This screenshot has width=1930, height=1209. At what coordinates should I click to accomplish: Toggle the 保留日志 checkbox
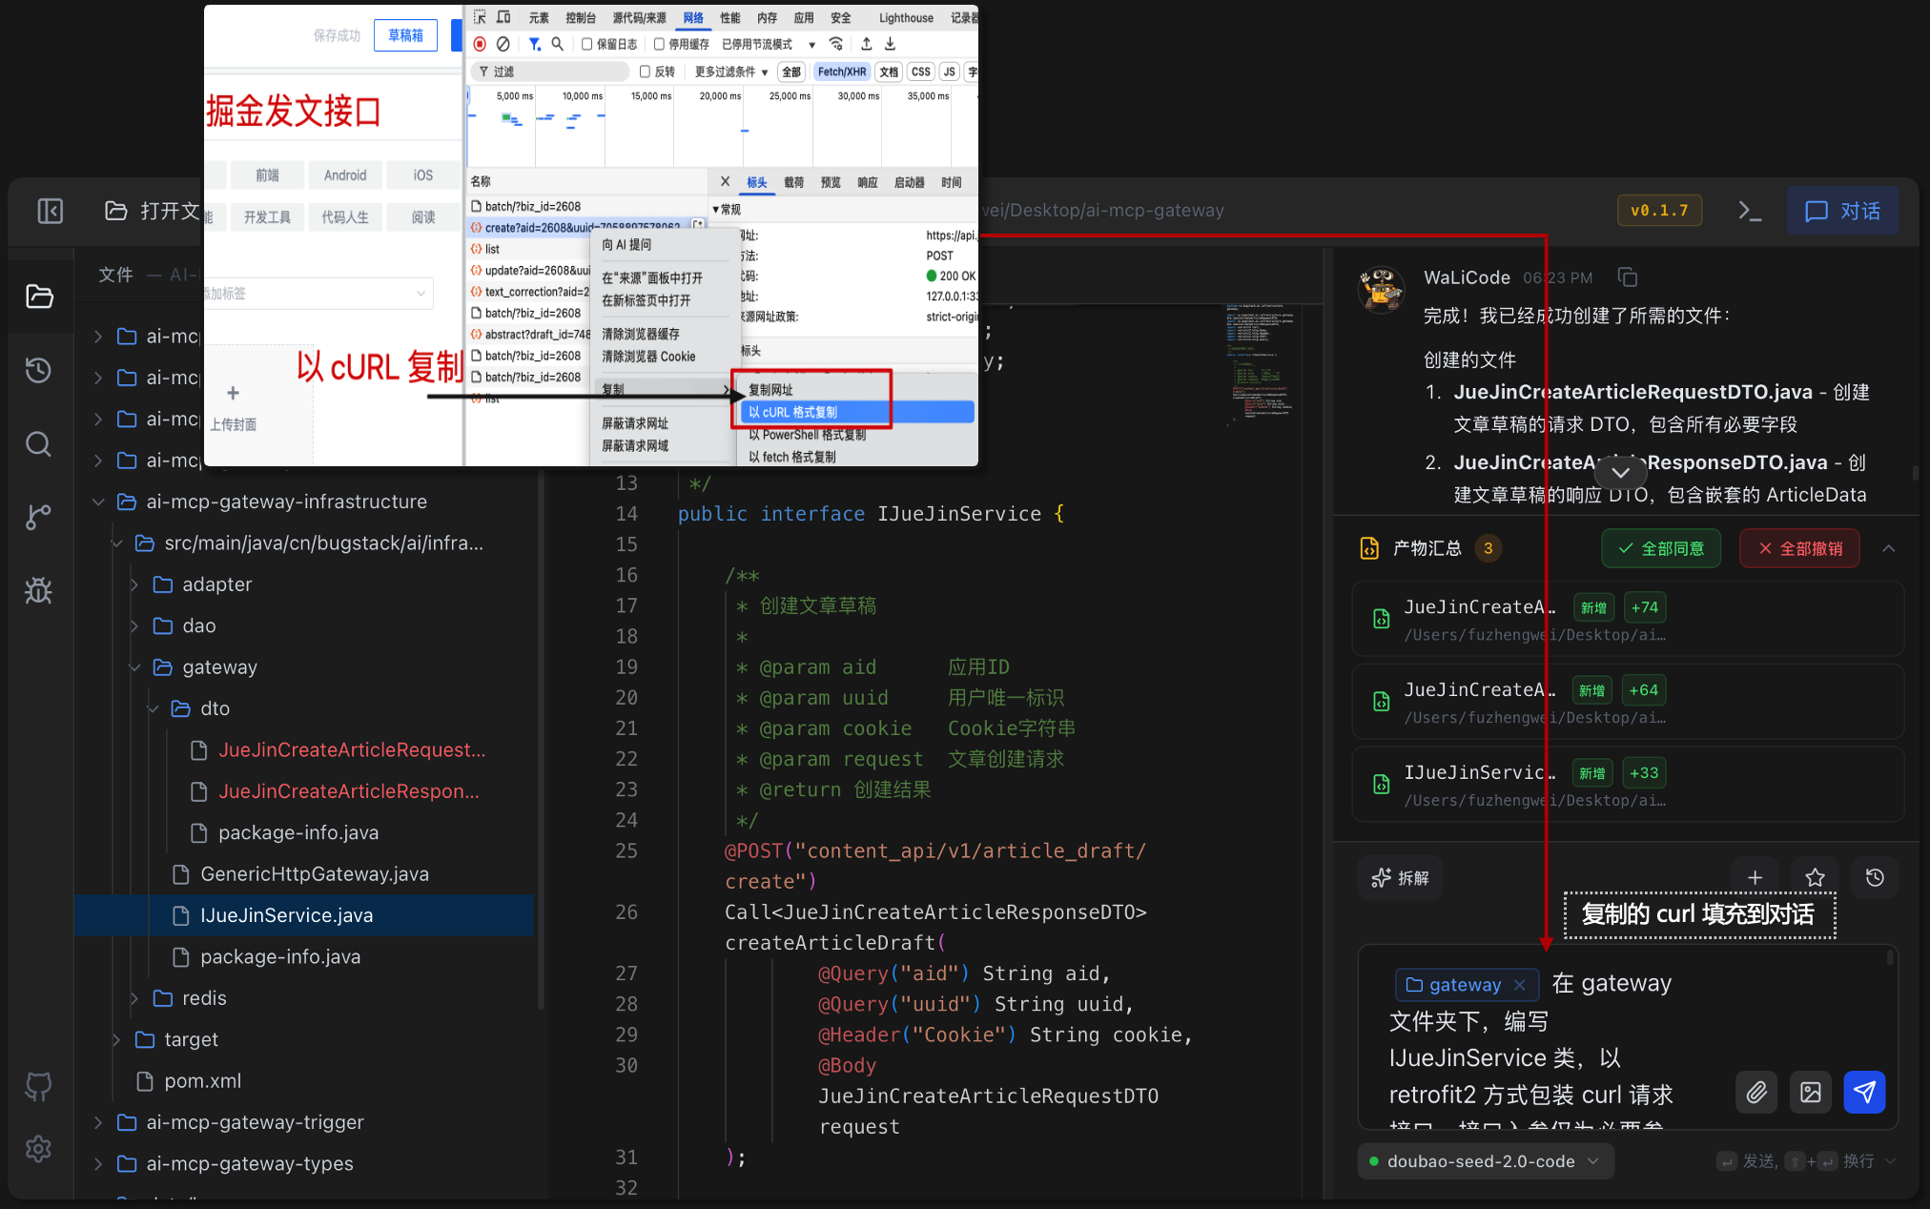[x=587, y=44]
